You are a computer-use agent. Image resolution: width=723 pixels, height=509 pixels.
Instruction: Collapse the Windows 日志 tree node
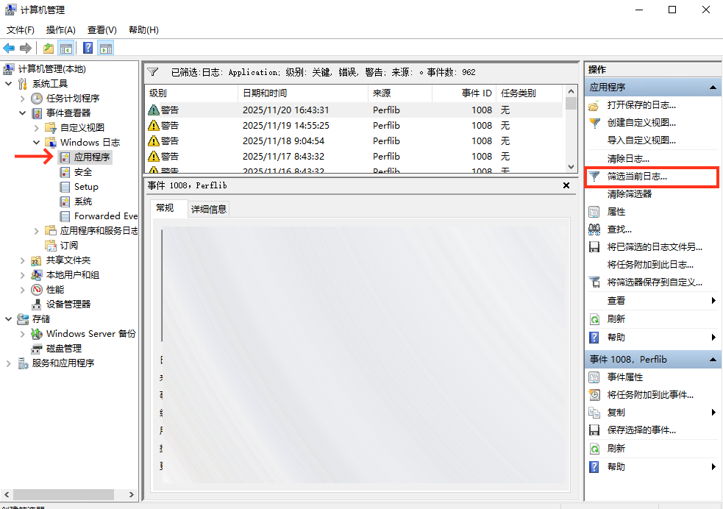pos(36,142)
